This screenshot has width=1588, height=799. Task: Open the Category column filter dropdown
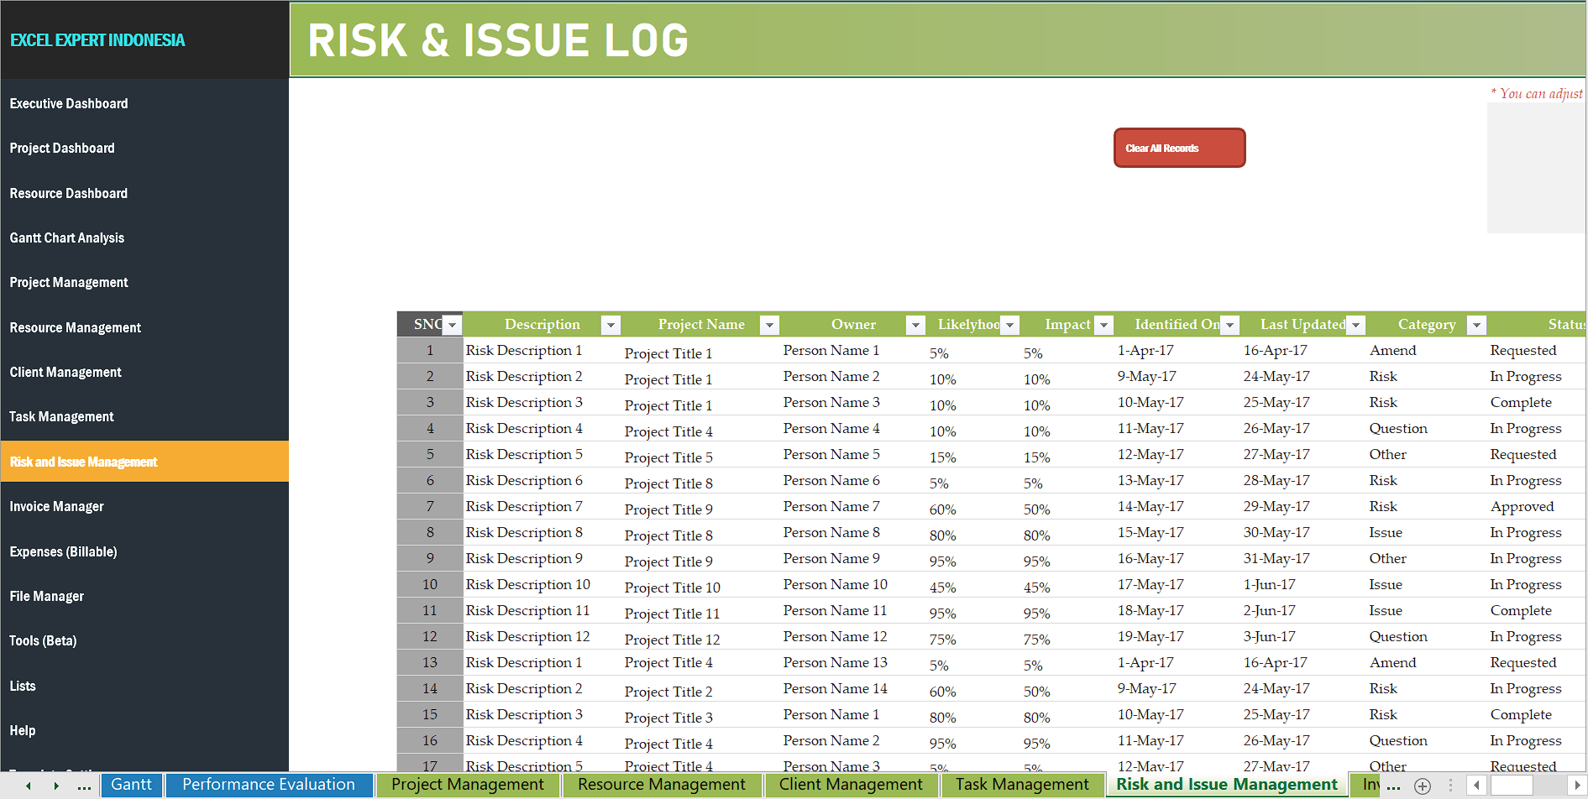[1476, 325]
